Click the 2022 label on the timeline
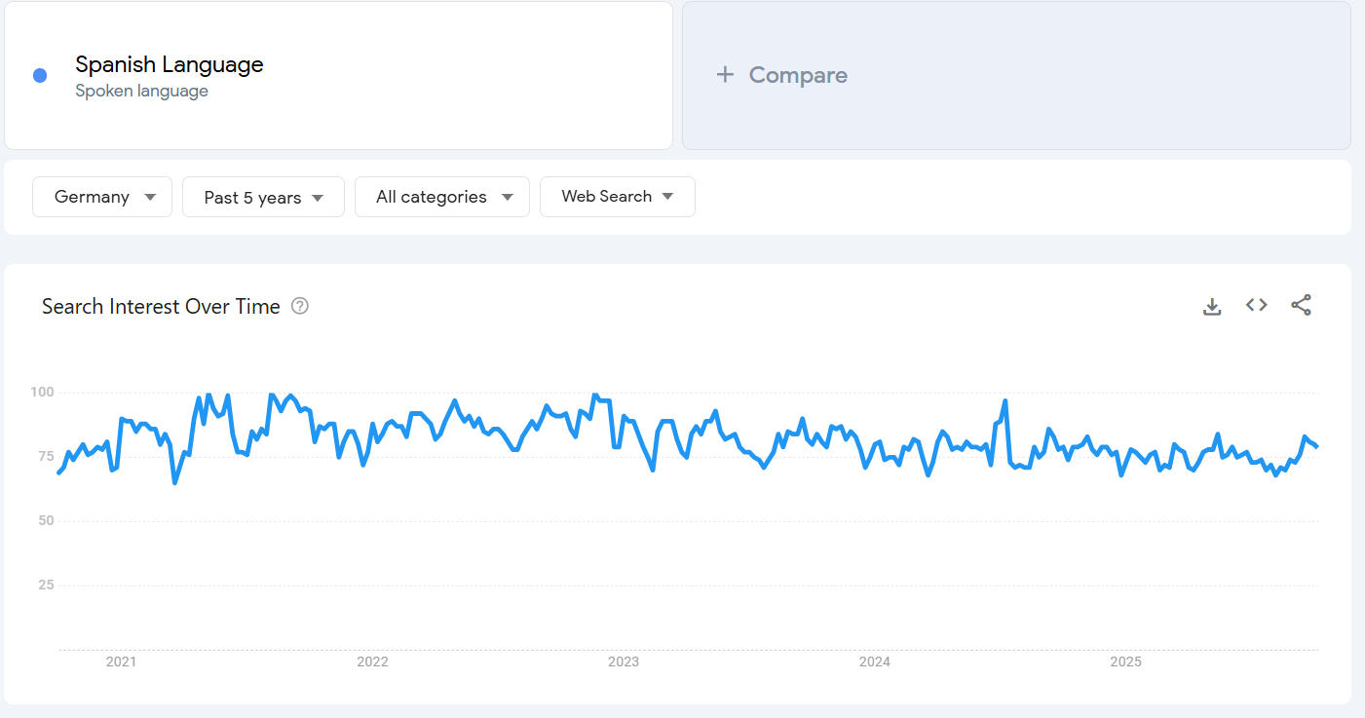This screenshot has height=718, width=1365. 372,662
